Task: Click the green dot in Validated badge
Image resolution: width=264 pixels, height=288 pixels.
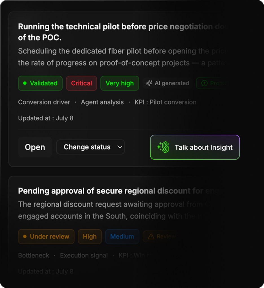Action: [25, 83]
